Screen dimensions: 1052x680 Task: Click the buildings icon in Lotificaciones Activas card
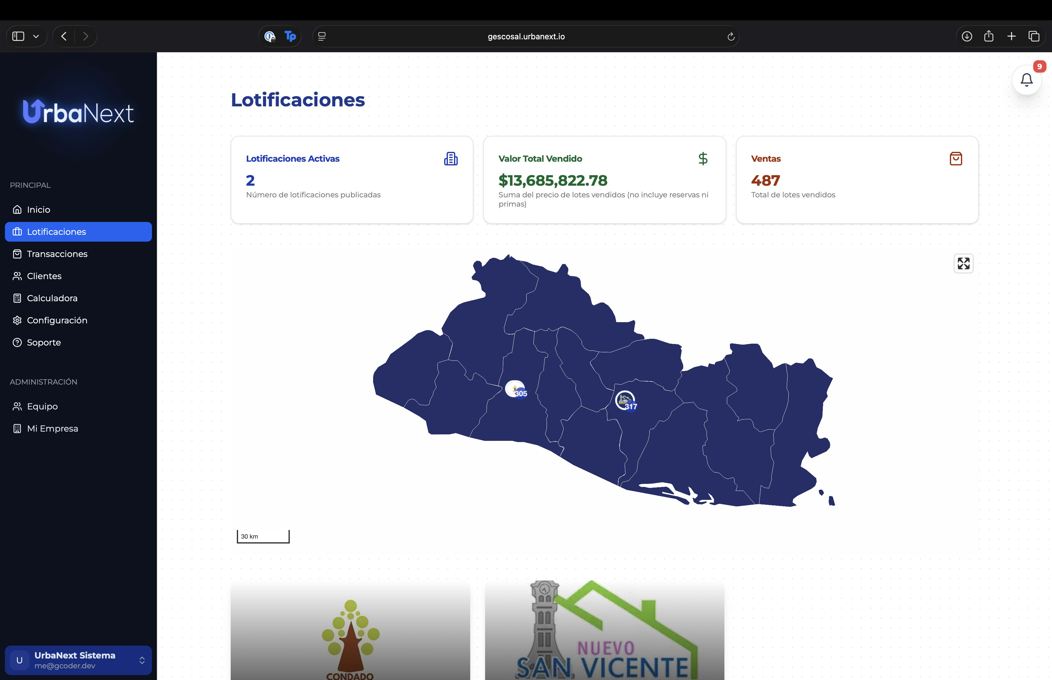pyautogui.click(x=451, y=159)
